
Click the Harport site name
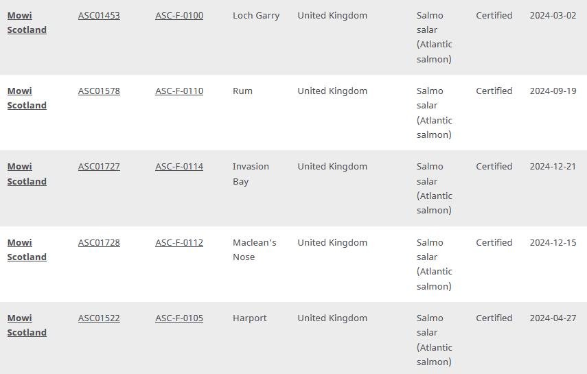pyautogui.click(x=250, y=318)
